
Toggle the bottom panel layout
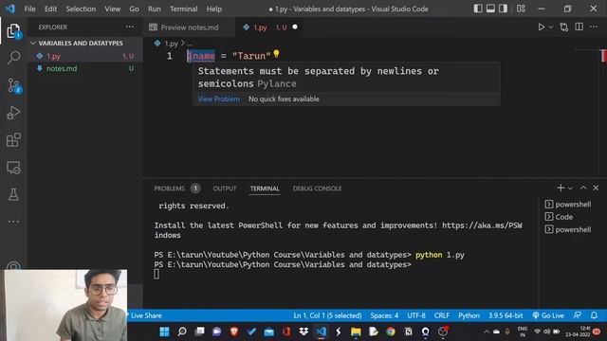coord(490,9)
